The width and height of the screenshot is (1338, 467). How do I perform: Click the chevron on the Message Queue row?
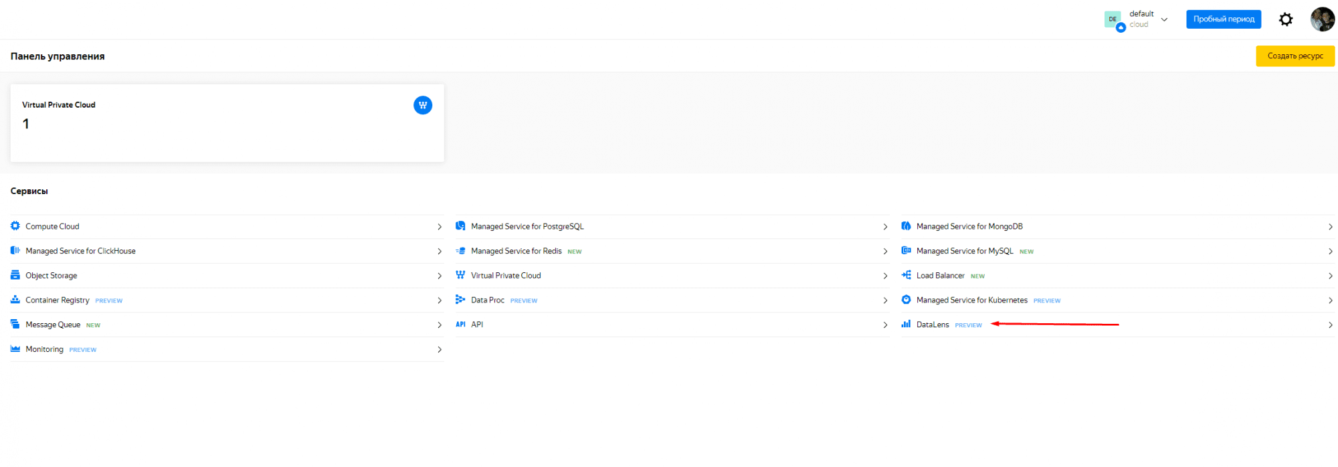440,325
